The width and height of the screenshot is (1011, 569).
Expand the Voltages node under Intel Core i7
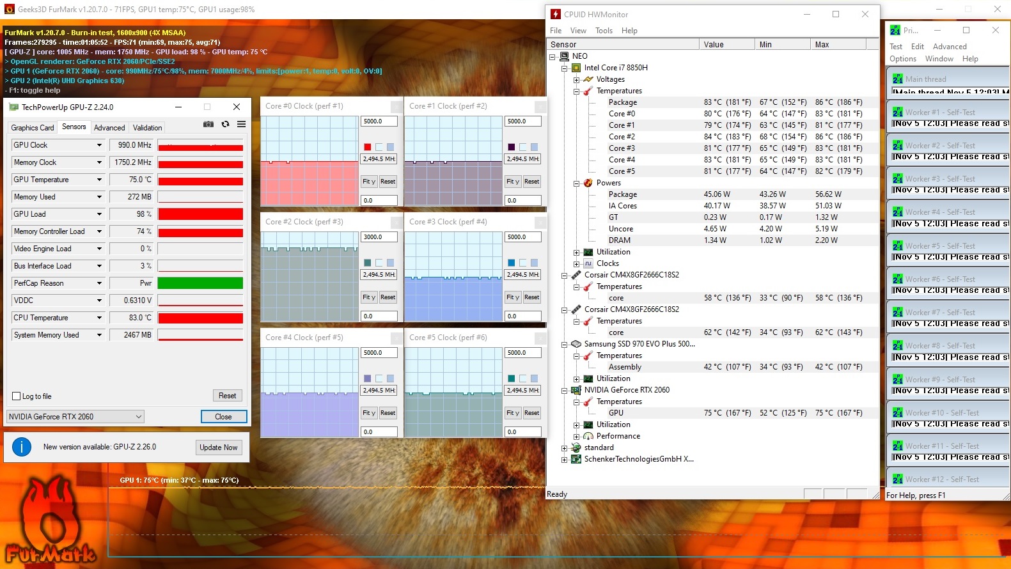pos(577,80)
